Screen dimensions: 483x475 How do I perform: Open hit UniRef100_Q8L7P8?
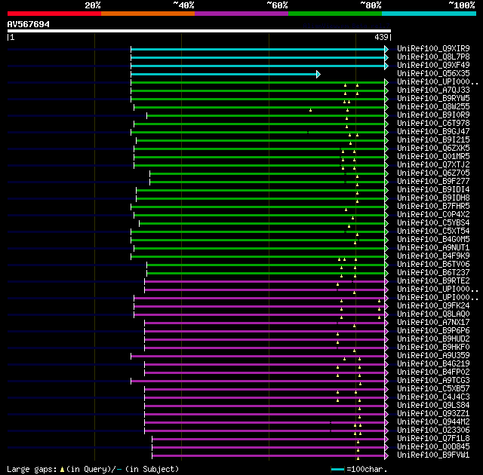pyautogui.click(x=433, y=57)
